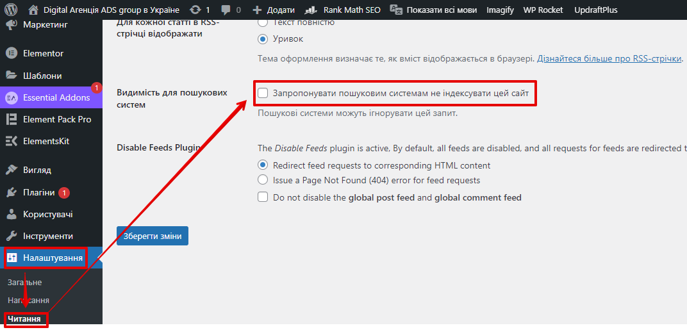Click the Element Pack Pro icon
This screenshot has height=330, width=687.
(x=12, y=119)
